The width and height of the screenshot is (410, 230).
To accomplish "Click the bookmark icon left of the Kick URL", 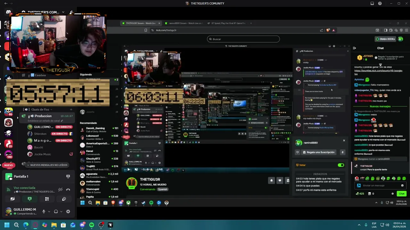I will pyautogui.click(x=146, y=30).
